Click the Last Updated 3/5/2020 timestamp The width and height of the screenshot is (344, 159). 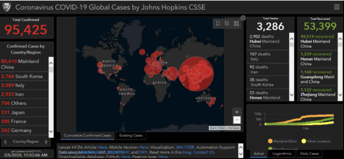(x=25, y=155)
